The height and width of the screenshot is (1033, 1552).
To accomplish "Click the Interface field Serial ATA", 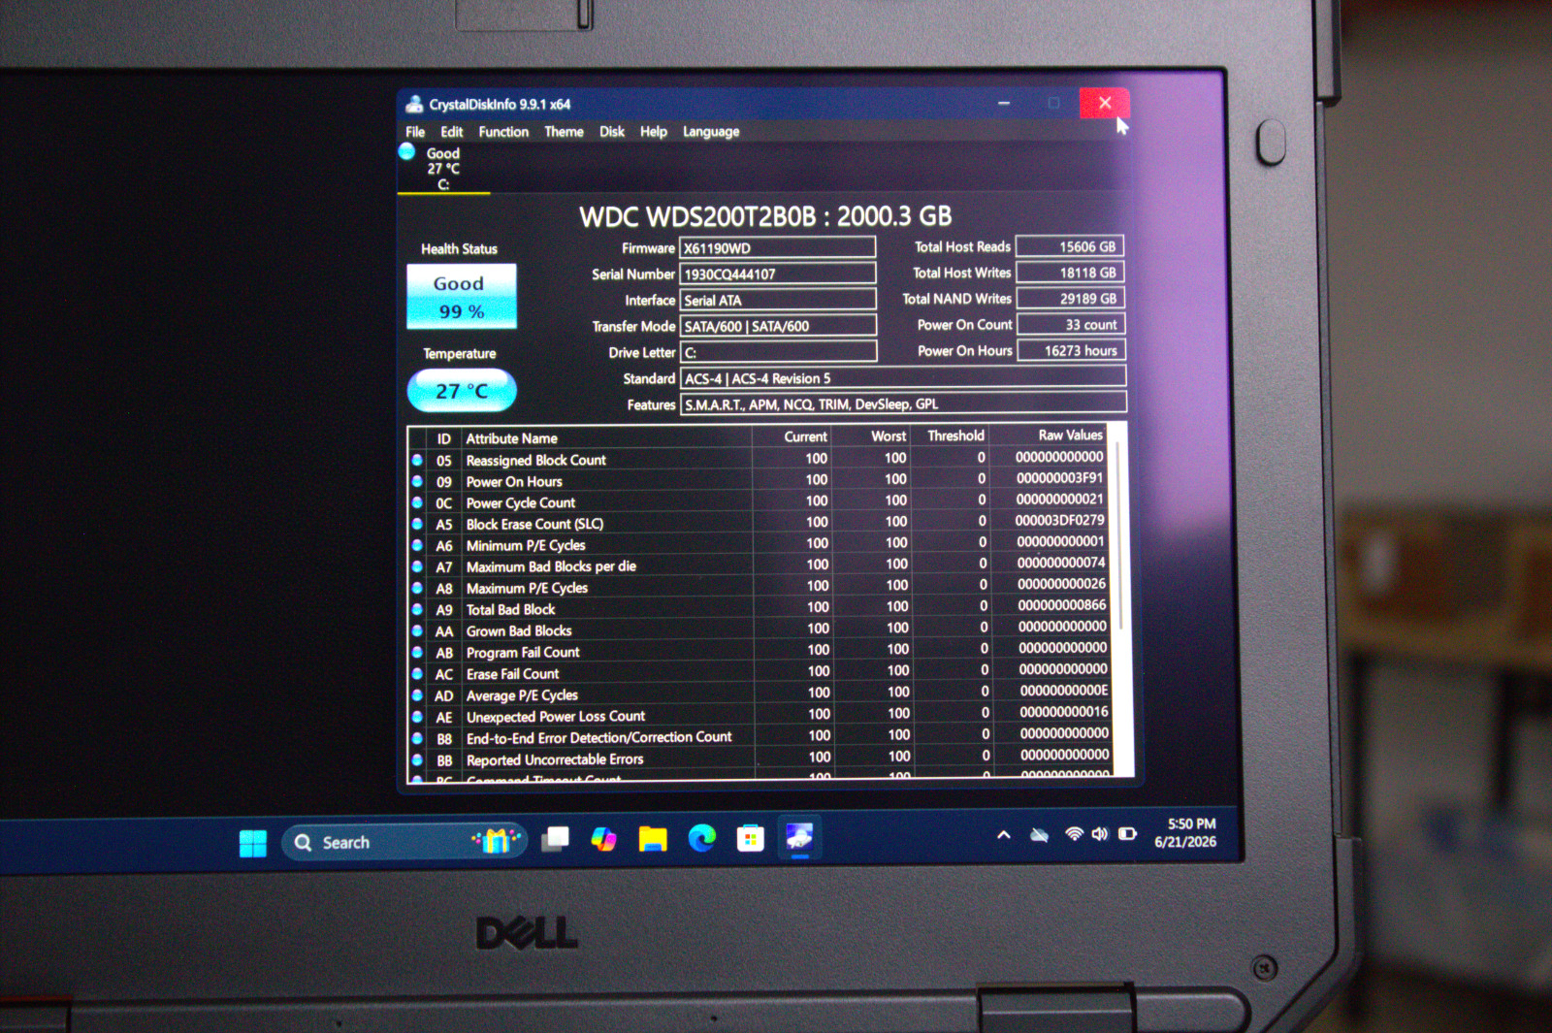I will (x=777, y=301).
